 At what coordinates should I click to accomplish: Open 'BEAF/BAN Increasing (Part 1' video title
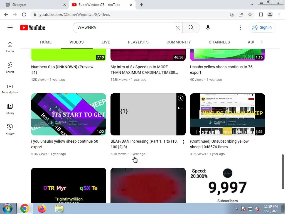tap(144, 144)
